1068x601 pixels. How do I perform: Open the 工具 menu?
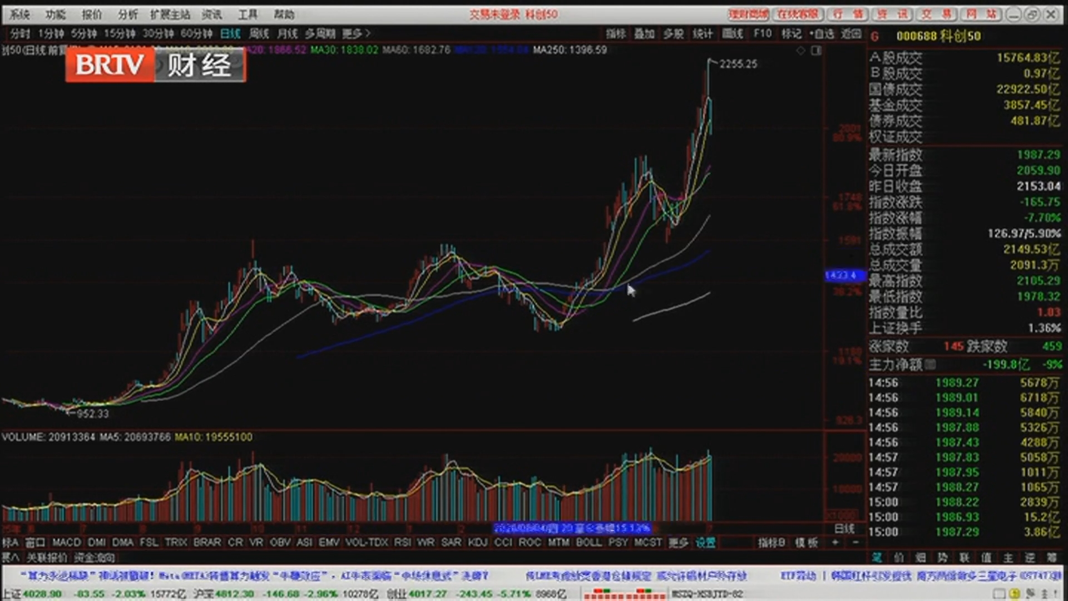(x=248, y=14)
